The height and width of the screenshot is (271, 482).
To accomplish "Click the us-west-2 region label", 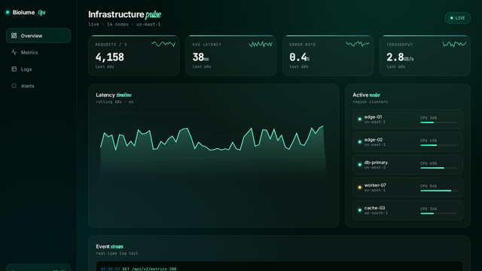I will [375, 167].
